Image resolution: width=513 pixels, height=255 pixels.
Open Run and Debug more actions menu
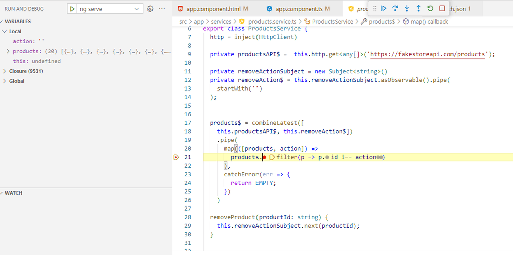point(162,9)
